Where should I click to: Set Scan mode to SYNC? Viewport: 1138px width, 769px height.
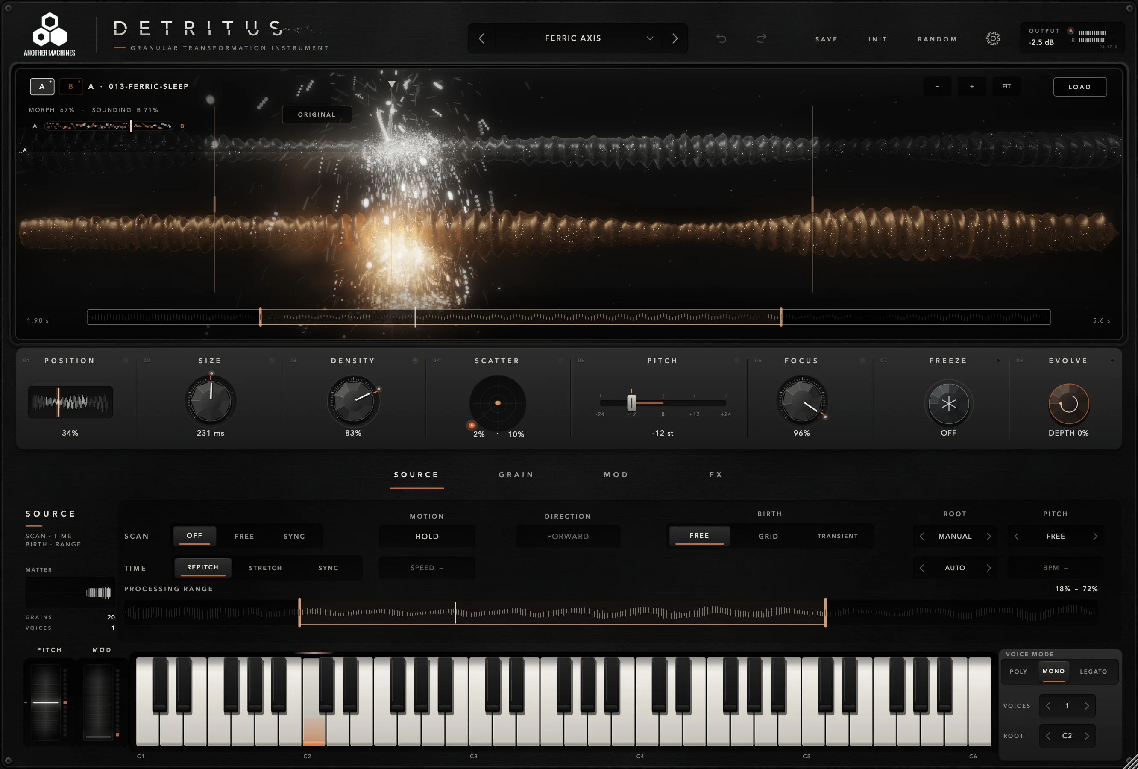294,536
